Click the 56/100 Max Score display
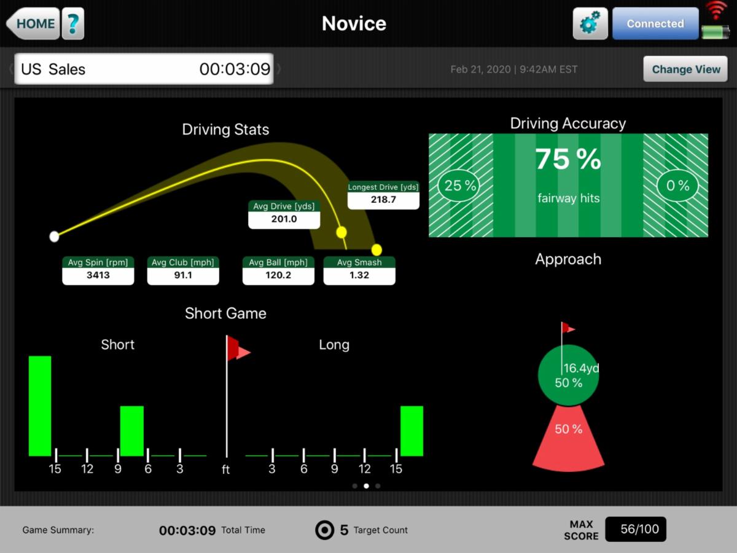737x553 pixels. point(636,529)
